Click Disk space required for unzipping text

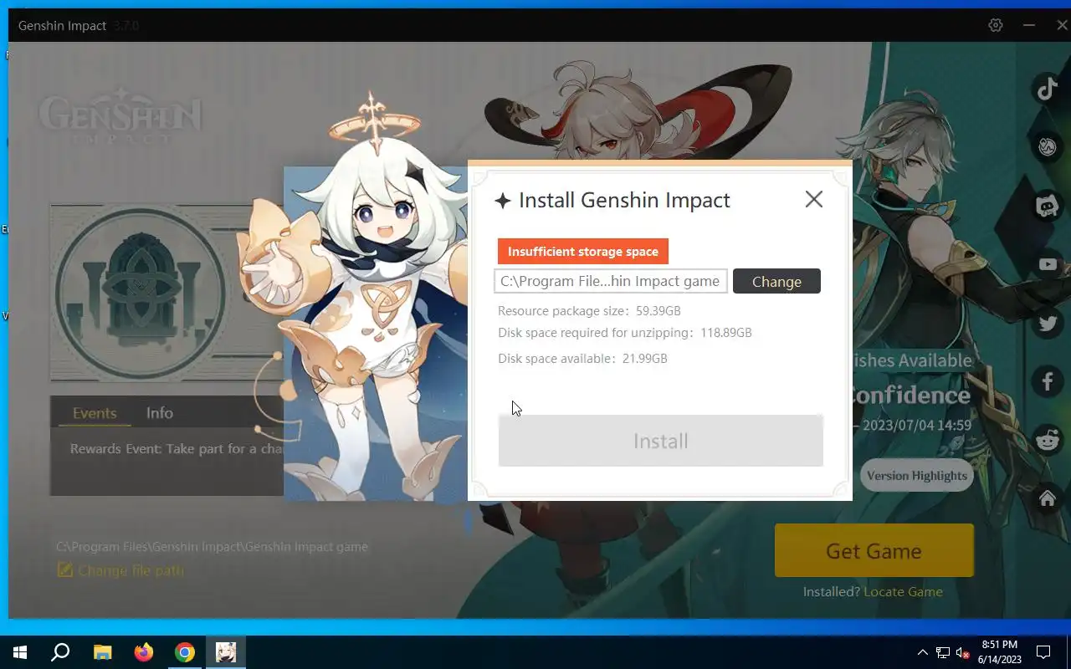(625, 333)
